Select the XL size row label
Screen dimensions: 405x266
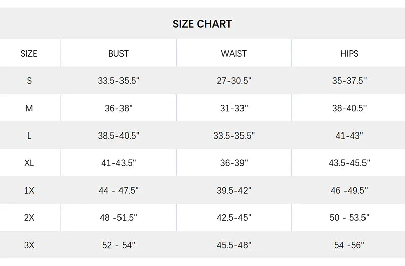(x=29, y=163)
